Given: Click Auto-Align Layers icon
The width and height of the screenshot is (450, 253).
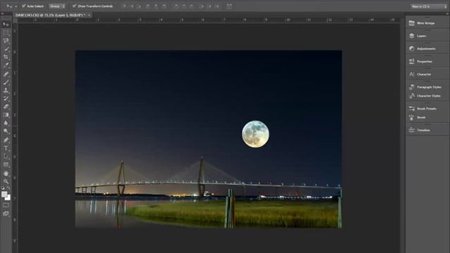Looking at the screenshot, I should click(x=229, y=6).
